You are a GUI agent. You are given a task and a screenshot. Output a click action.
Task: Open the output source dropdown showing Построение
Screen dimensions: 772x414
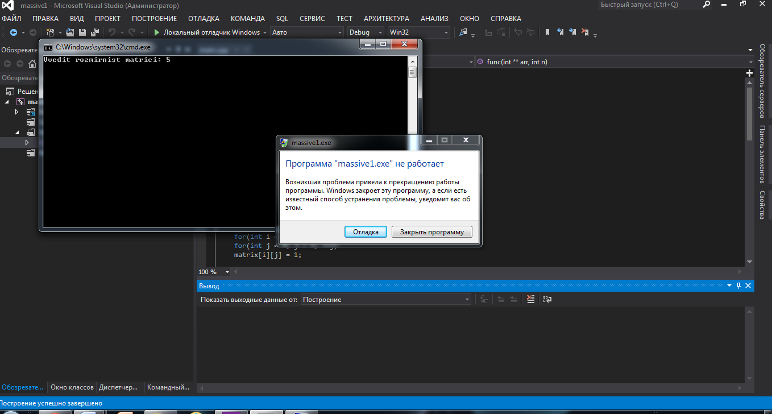(x=386, y=299)
